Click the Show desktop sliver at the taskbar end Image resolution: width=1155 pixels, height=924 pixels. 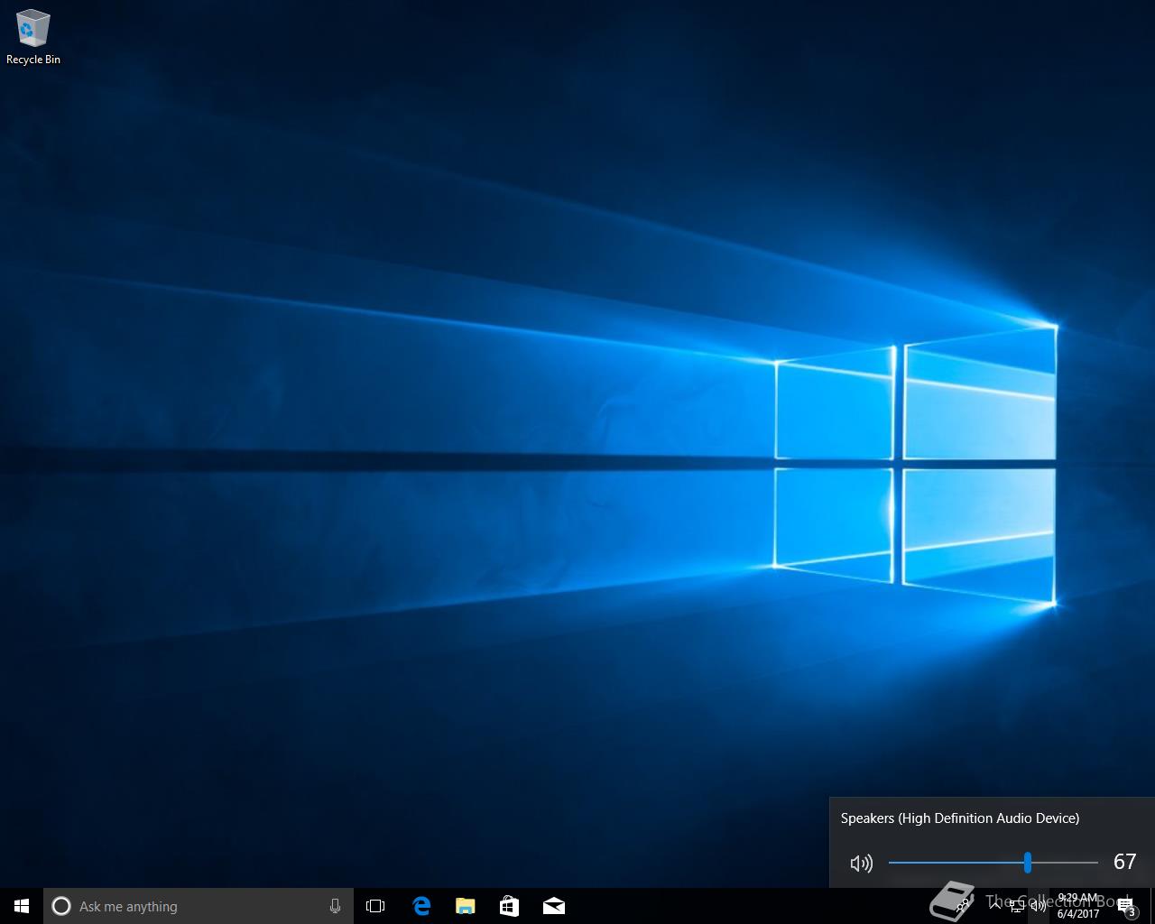point(1152,906)
